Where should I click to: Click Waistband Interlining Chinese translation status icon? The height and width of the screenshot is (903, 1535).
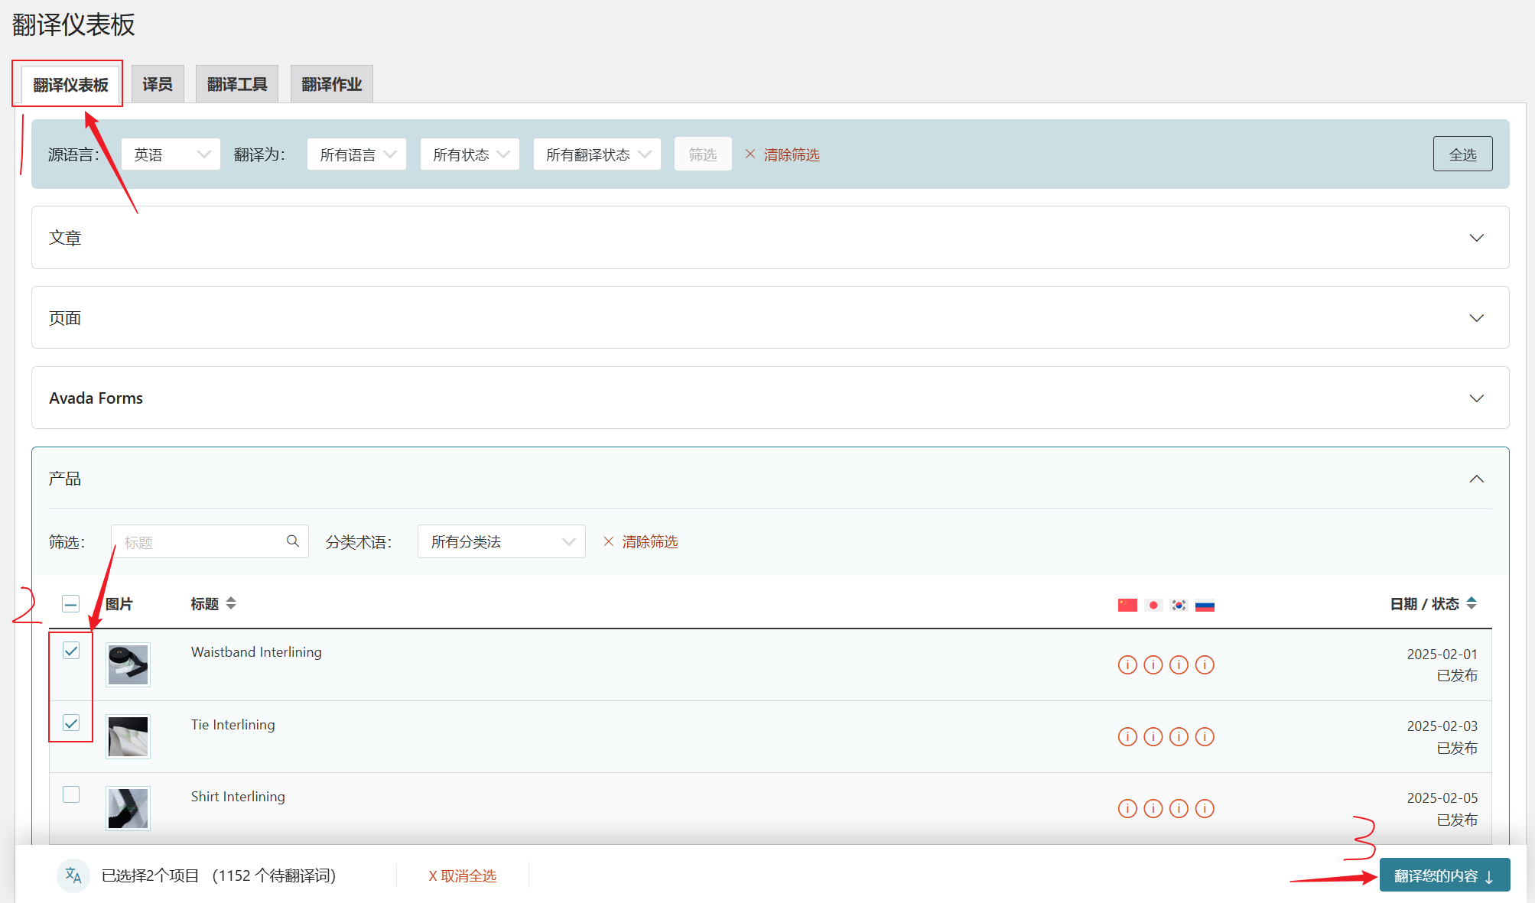tap(1127, 664)
